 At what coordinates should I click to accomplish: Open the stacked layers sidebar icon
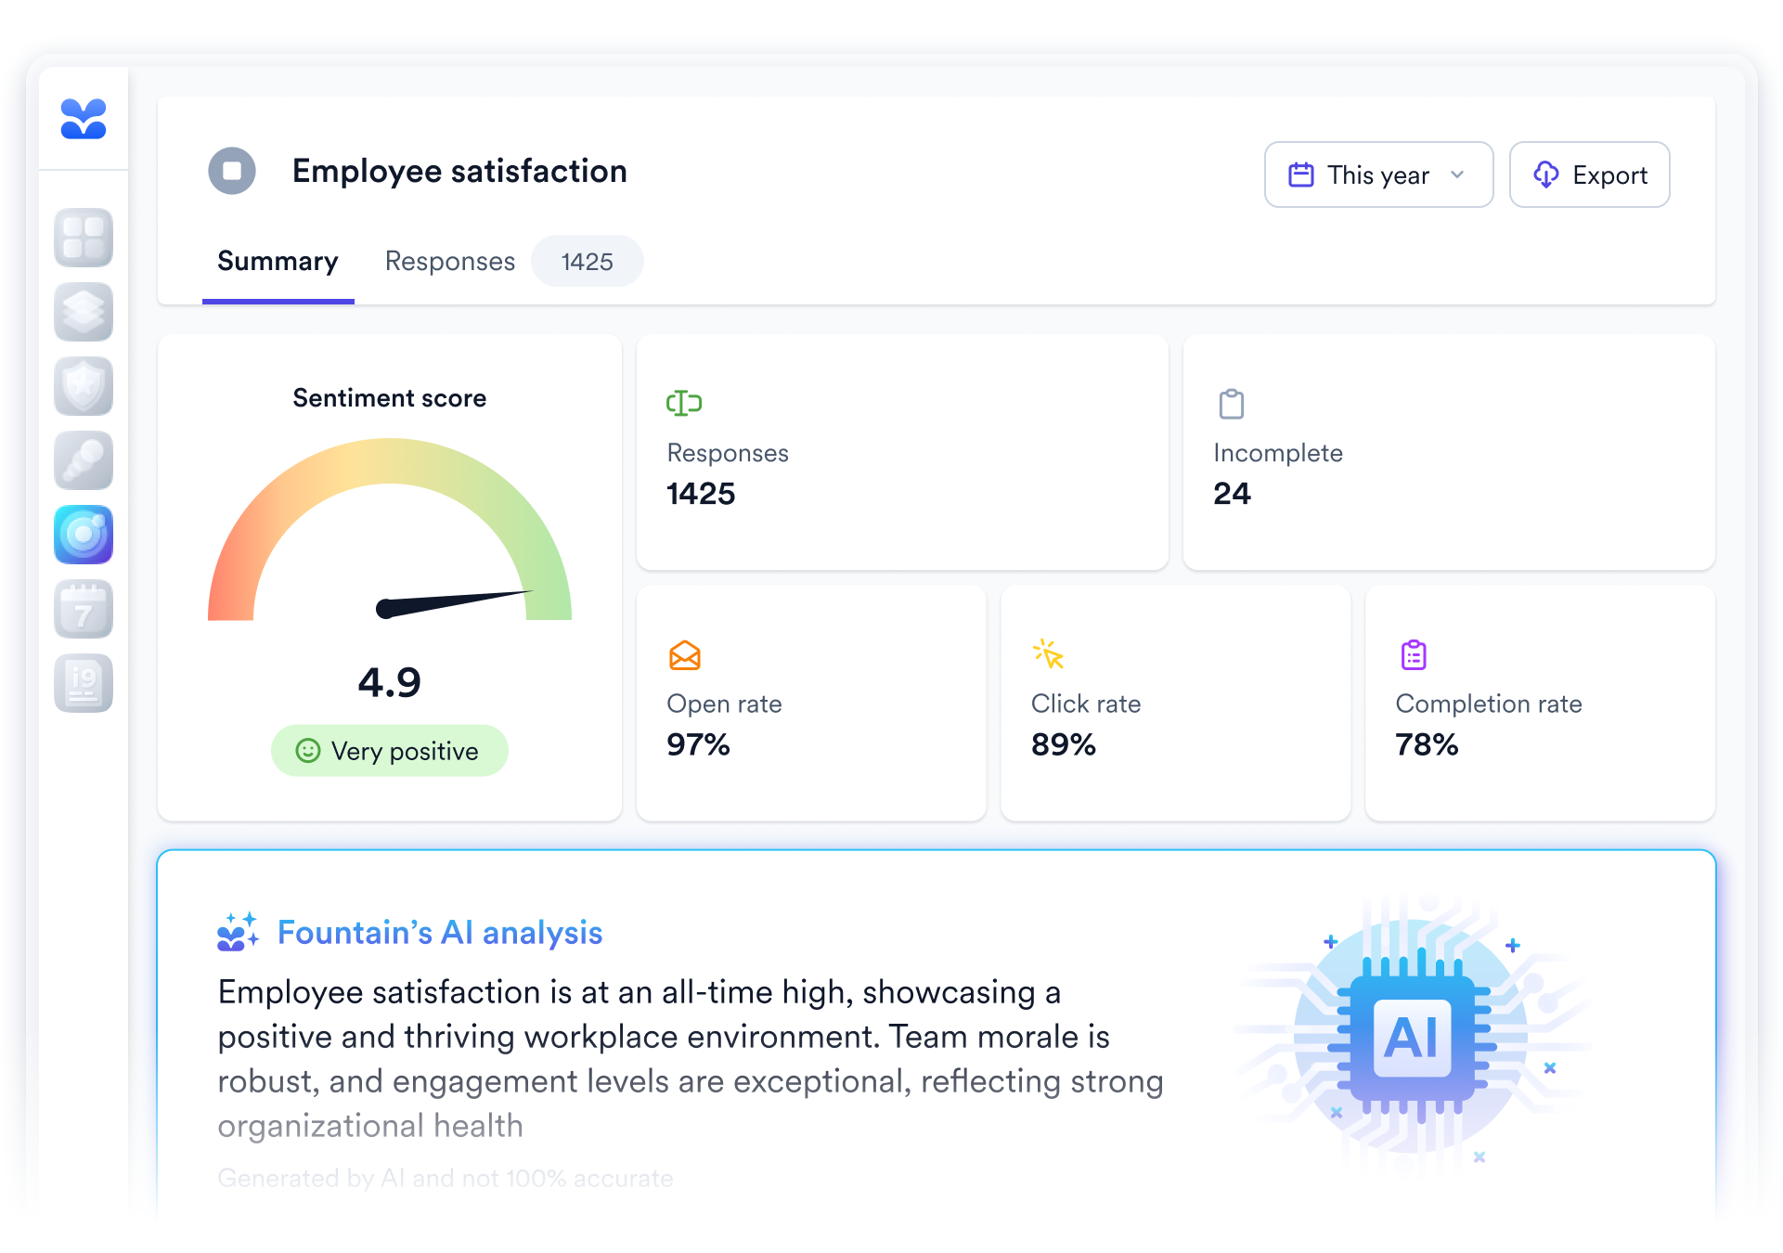coord(84,312)
